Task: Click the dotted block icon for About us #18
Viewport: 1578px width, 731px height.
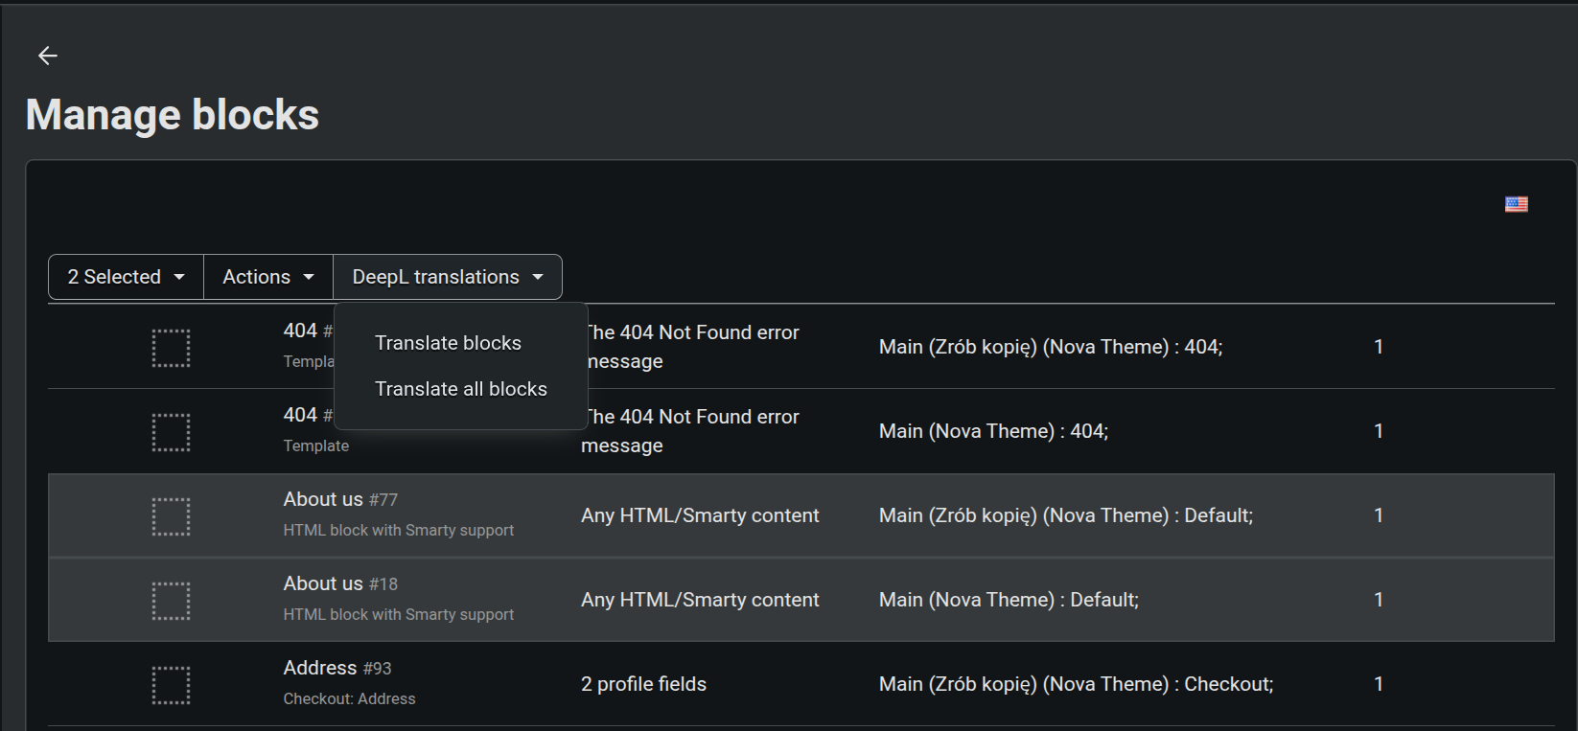Action: tap(171, 601)
